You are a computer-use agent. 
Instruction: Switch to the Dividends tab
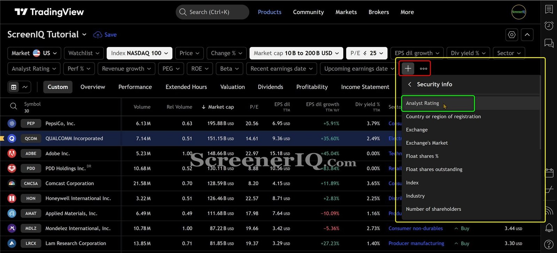[270, 87]
